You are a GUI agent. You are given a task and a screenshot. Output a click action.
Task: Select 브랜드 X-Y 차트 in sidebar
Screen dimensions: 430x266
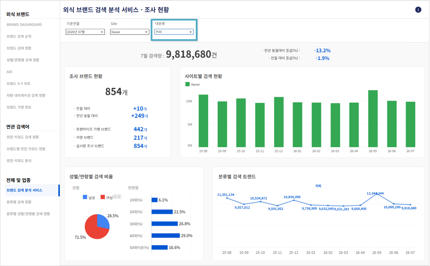pos(18,84)
